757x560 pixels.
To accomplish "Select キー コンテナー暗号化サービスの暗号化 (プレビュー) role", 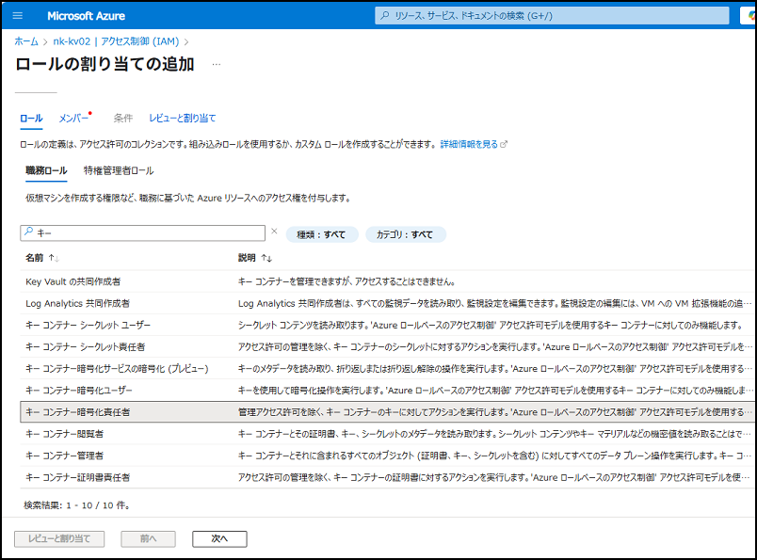I will coord(387,368).
